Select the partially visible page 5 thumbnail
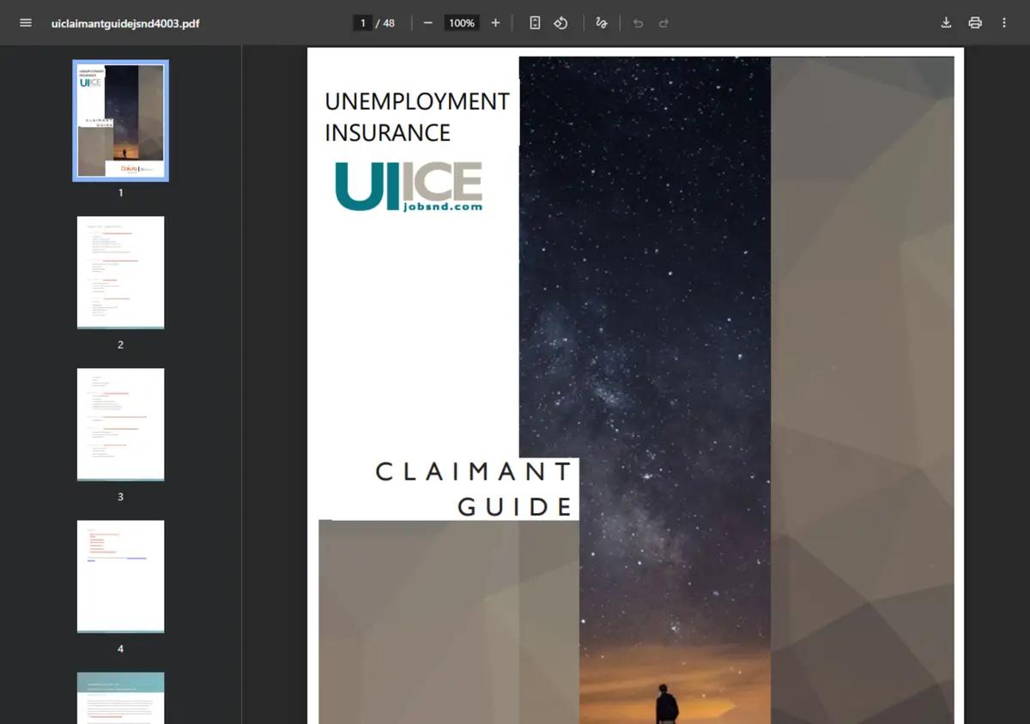The width and height of the screenshot is (1030, 724). click(x=121, y=698)
